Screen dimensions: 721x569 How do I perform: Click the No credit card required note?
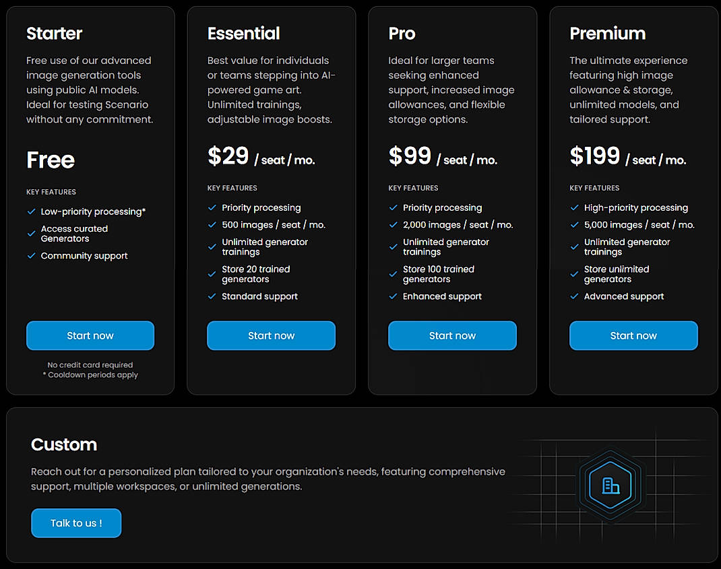click(x=90, y=364)
